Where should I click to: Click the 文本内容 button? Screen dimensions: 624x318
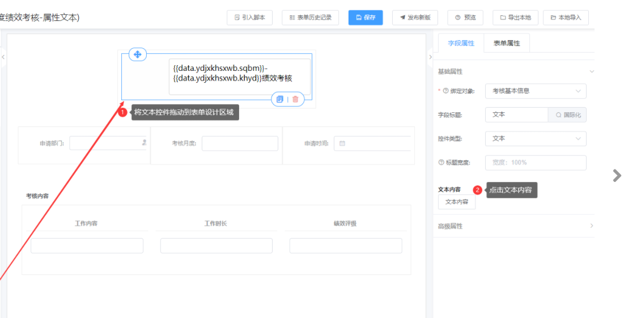click(456, 202)
